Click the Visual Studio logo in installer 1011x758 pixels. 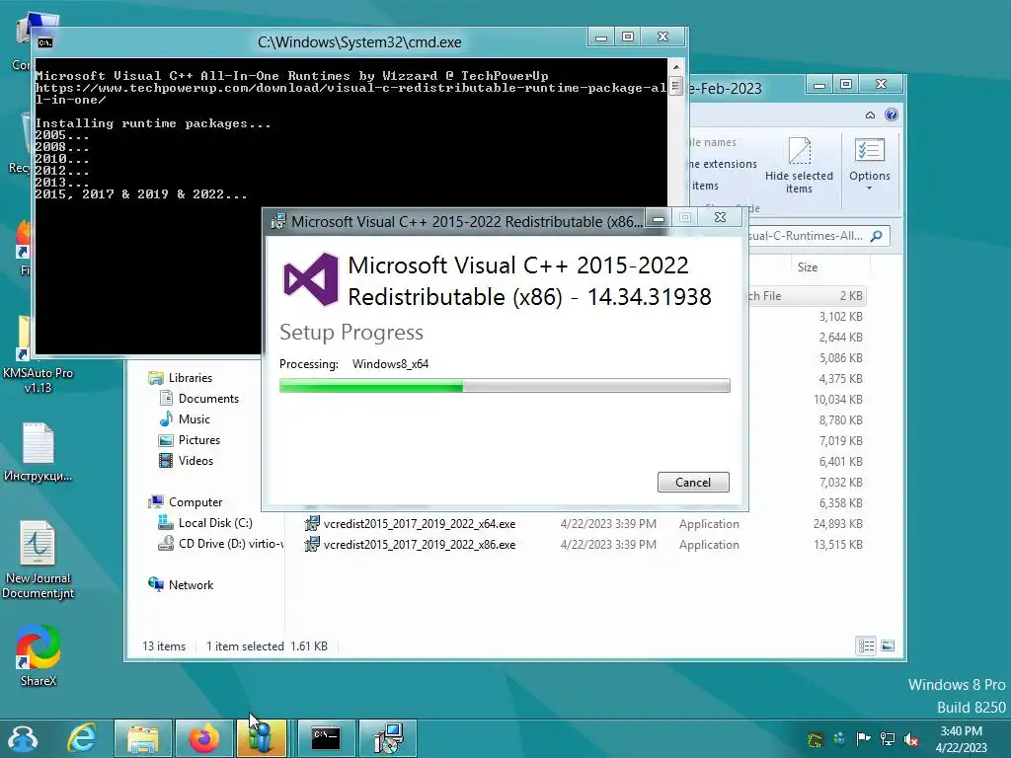point(311,279)
